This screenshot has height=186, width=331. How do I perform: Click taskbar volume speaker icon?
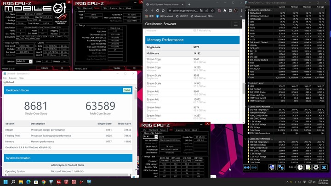pyautogui.click(x=314, y=182)
